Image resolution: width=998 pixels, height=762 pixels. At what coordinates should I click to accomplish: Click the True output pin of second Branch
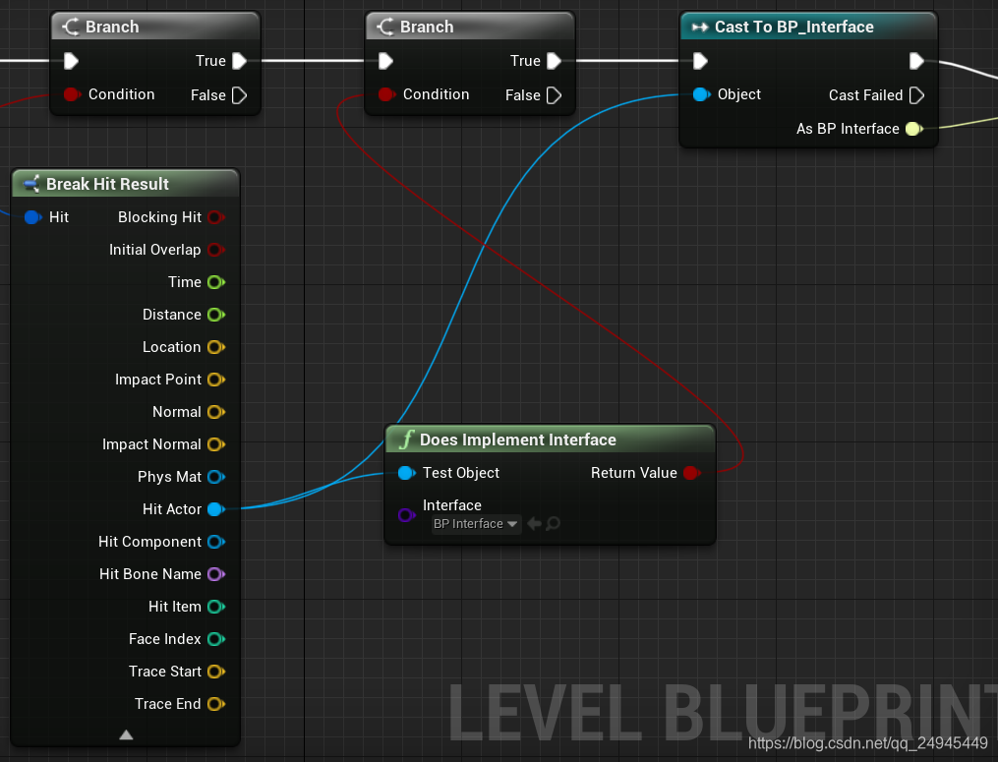pos(554,61)
